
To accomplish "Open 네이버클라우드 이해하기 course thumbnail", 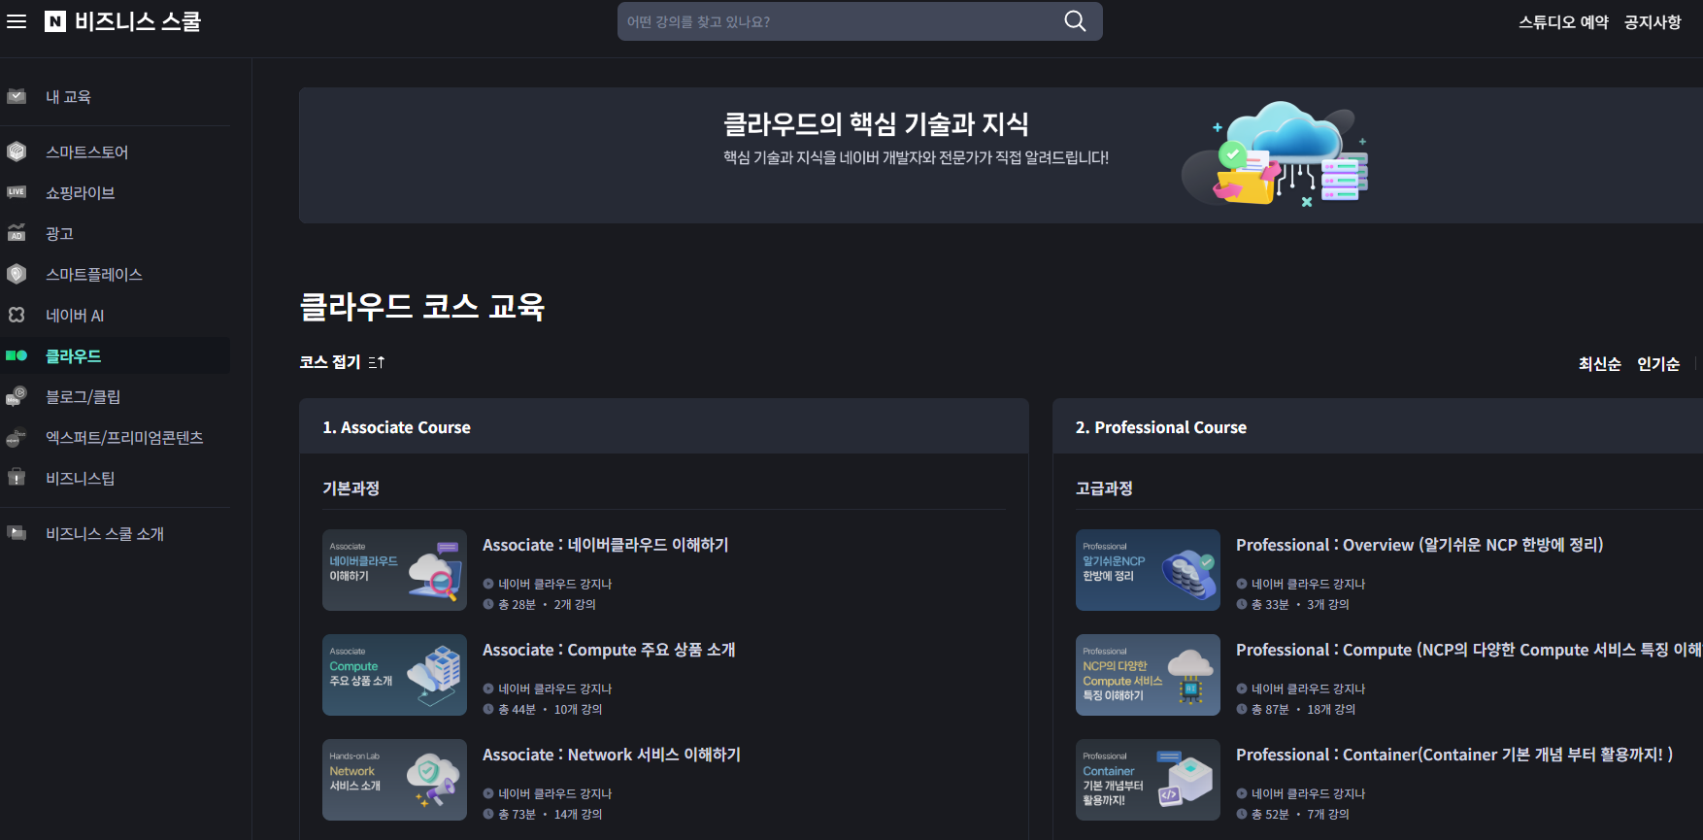I will [394, 570].
